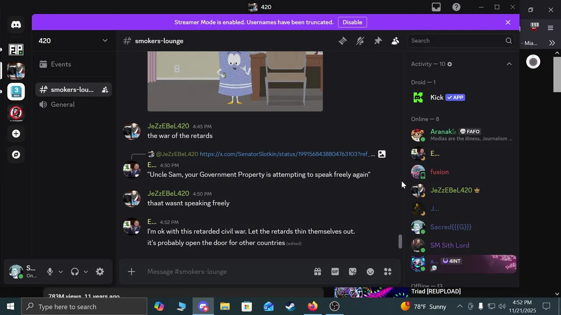Open the SenatorSlotkin x.com link

pos(288,154)
